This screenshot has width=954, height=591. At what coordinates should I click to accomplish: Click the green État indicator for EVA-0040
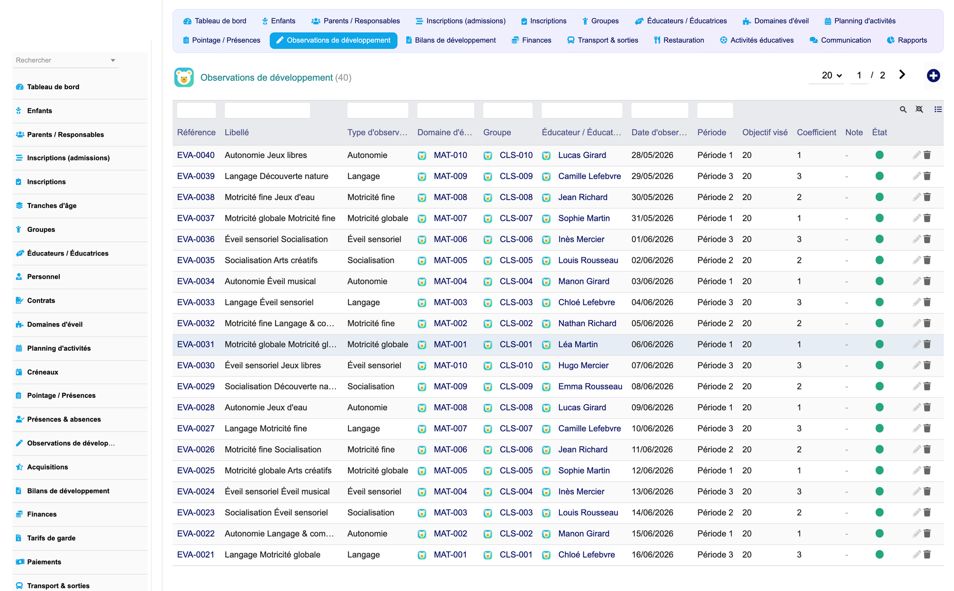pyautogui.click(x=879, y=155)
